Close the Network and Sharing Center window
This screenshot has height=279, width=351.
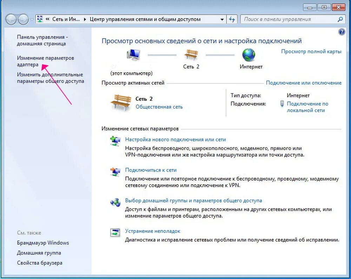338,7
